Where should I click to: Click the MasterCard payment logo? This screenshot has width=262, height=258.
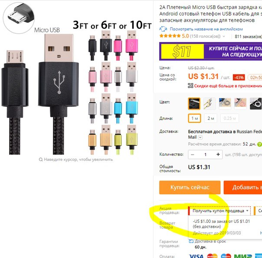coord(212,256)
